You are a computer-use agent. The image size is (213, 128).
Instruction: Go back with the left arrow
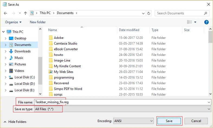5,13
